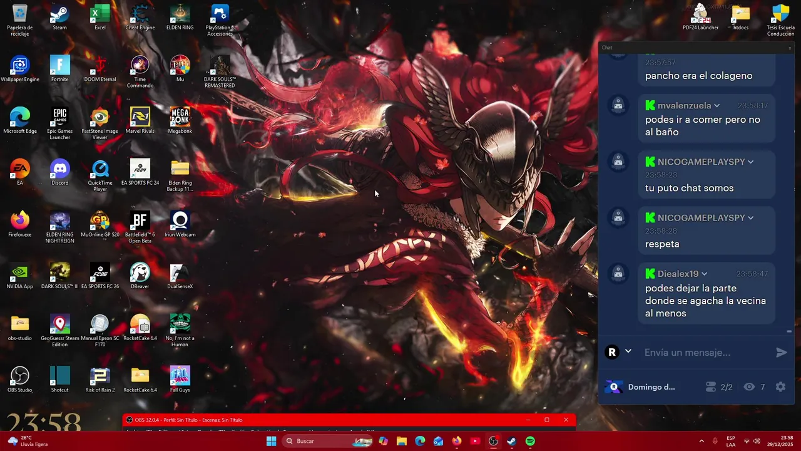Click the taskbar Buscar search box
Viewport: 801px width, 451px height.
[x=328, y=441]
